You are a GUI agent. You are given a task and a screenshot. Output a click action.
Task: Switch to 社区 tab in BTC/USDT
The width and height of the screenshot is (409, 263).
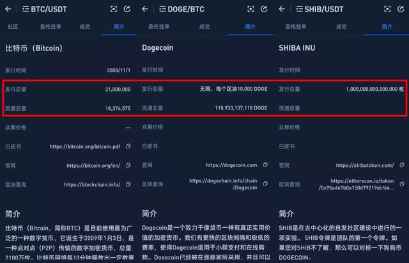click(x=13, y=27)
